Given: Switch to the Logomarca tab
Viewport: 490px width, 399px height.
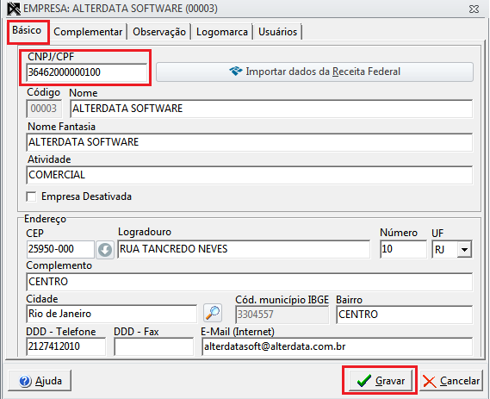Looking at the screenshot, I should click(x=222, y=32).
